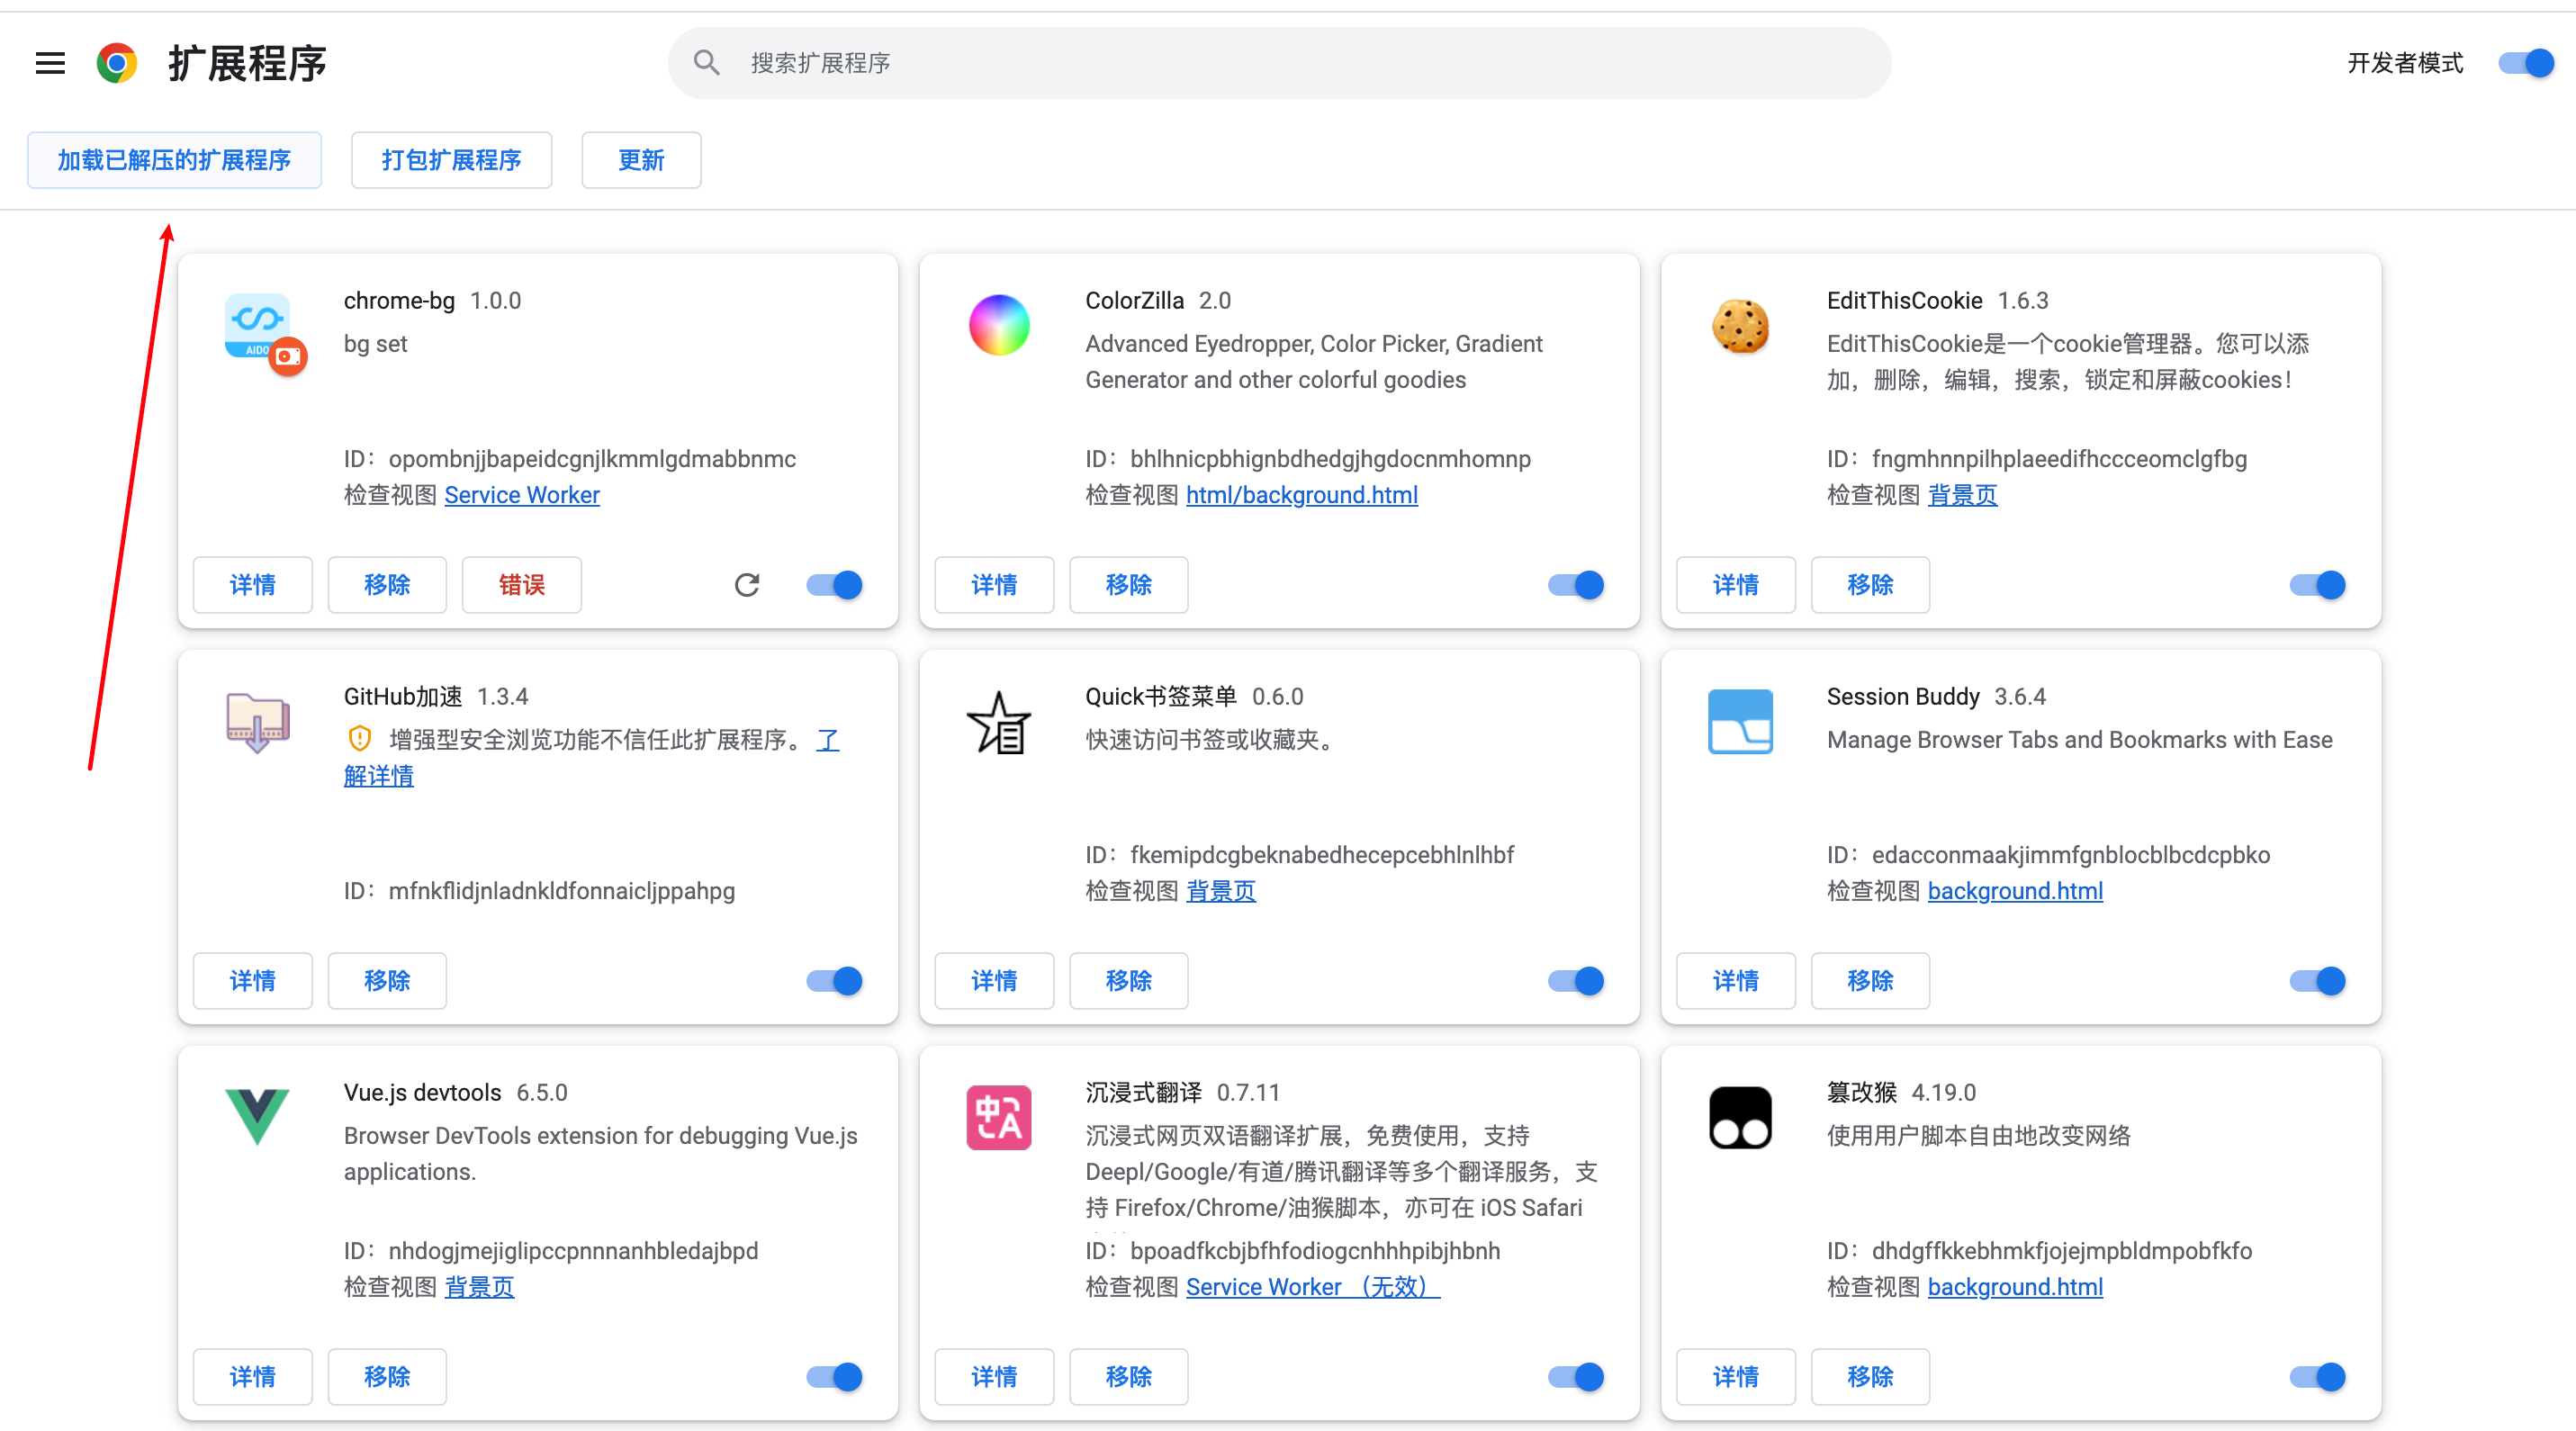Open Quick书签菜单 背景页 link
Image resolution: width=2576 pixels, height=1431 pixels.
1220,891
